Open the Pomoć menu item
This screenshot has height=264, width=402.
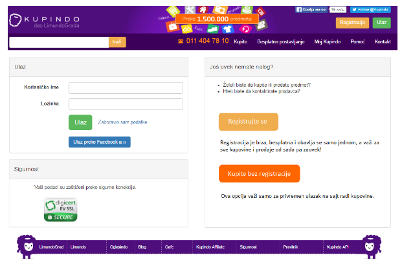(x=357, y=41)
